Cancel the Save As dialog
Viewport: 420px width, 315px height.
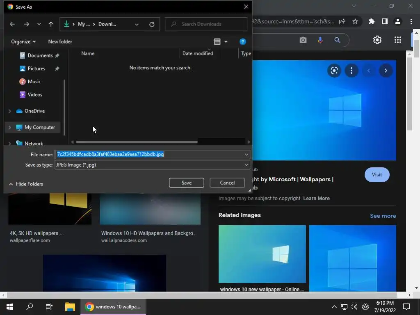(227, 183)
